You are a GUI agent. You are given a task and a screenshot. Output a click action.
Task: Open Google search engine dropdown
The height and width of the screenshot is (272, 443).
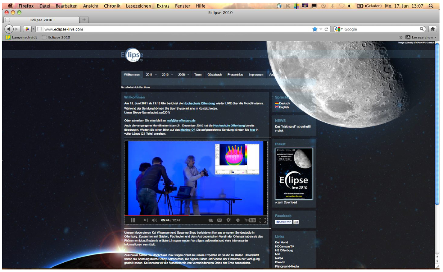point(339,29)
